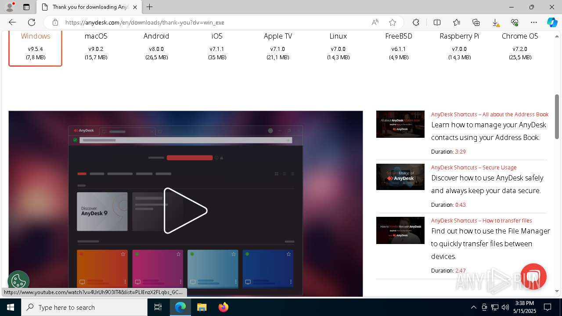Choose the macOS v9.0.2 download
The height and width of the screenshot is (316, 562).
[96, 46]
